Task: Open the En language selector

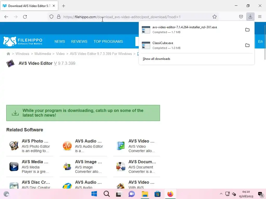Action: 260,41
